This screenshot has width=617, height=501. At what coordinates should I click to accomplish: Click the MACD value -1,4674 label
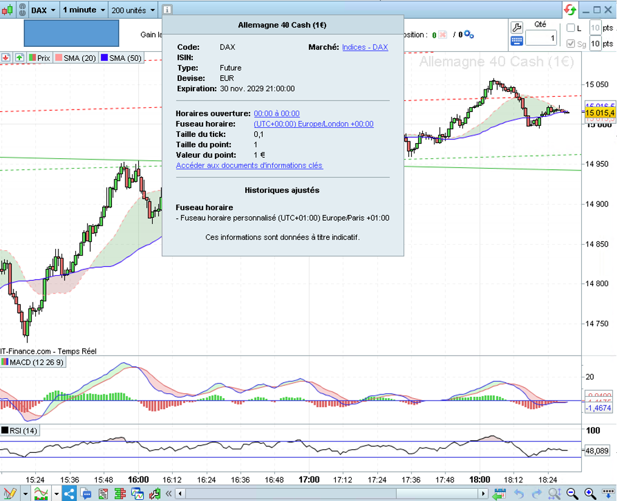point(598,408)
